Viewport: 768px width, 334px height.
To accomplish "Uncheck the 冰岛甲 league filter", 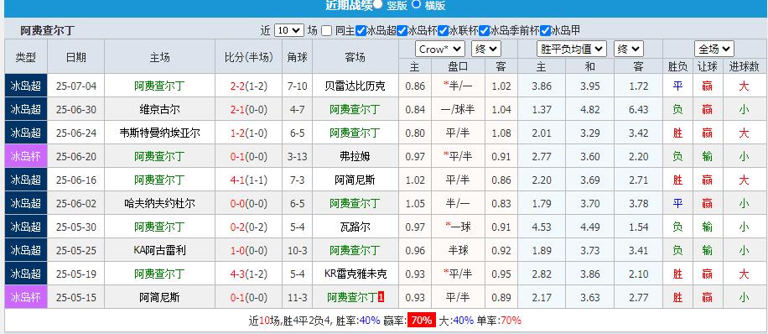I will [545, 30].
